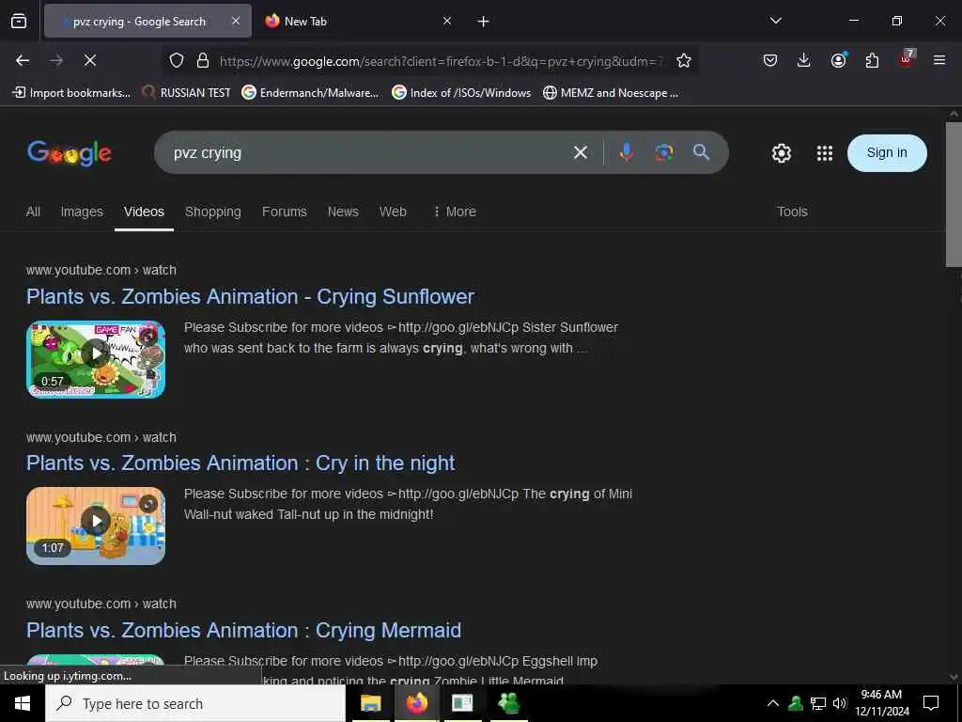Switch to the New Tab browser tab

356,21
